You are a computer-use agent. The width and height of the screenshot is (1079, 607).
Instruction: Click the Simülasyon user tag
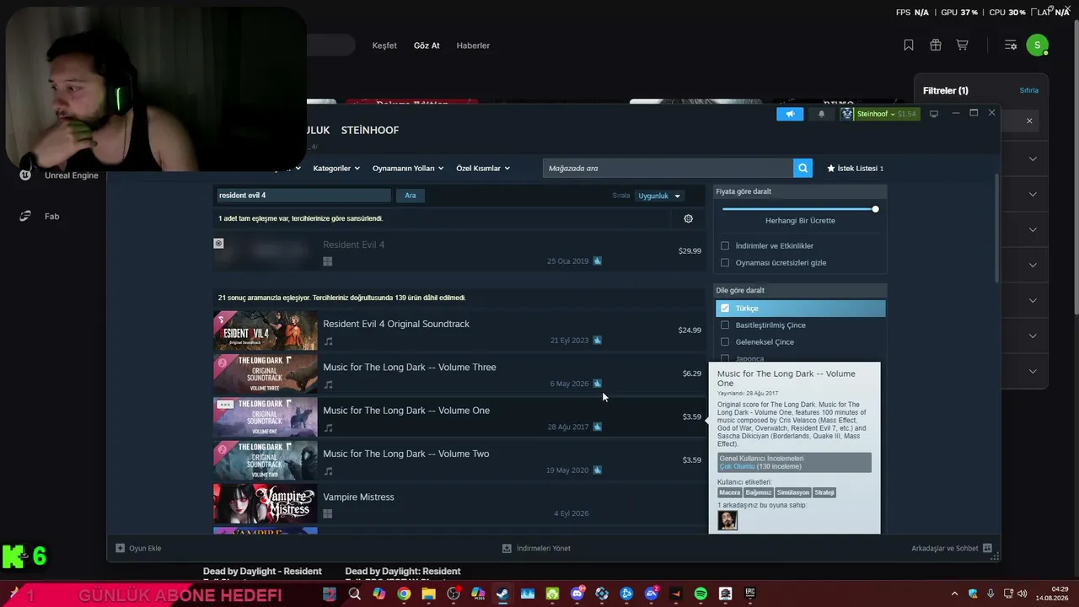(793, 492)
